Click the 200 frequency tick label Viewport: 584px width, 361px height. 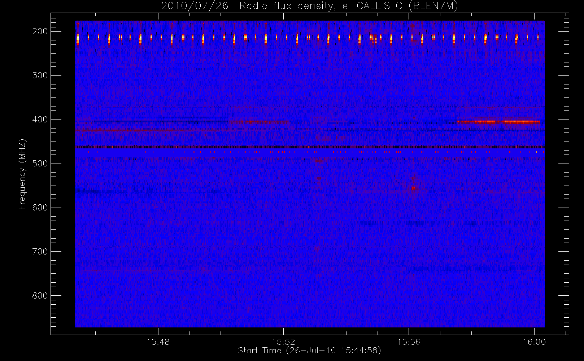(x=40, y=31)
